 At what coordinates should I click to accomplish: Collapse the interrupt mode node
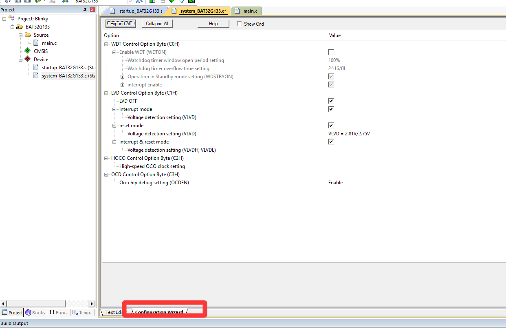coord(114,109)
